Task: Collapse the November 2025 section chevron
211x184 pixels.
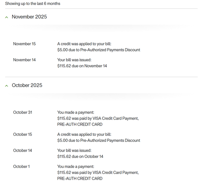Action: pyautogui.click(x=7, y=17)
